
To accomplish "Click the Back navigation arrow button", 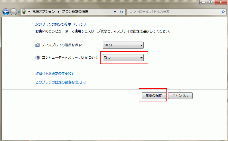I will point(6,12).
